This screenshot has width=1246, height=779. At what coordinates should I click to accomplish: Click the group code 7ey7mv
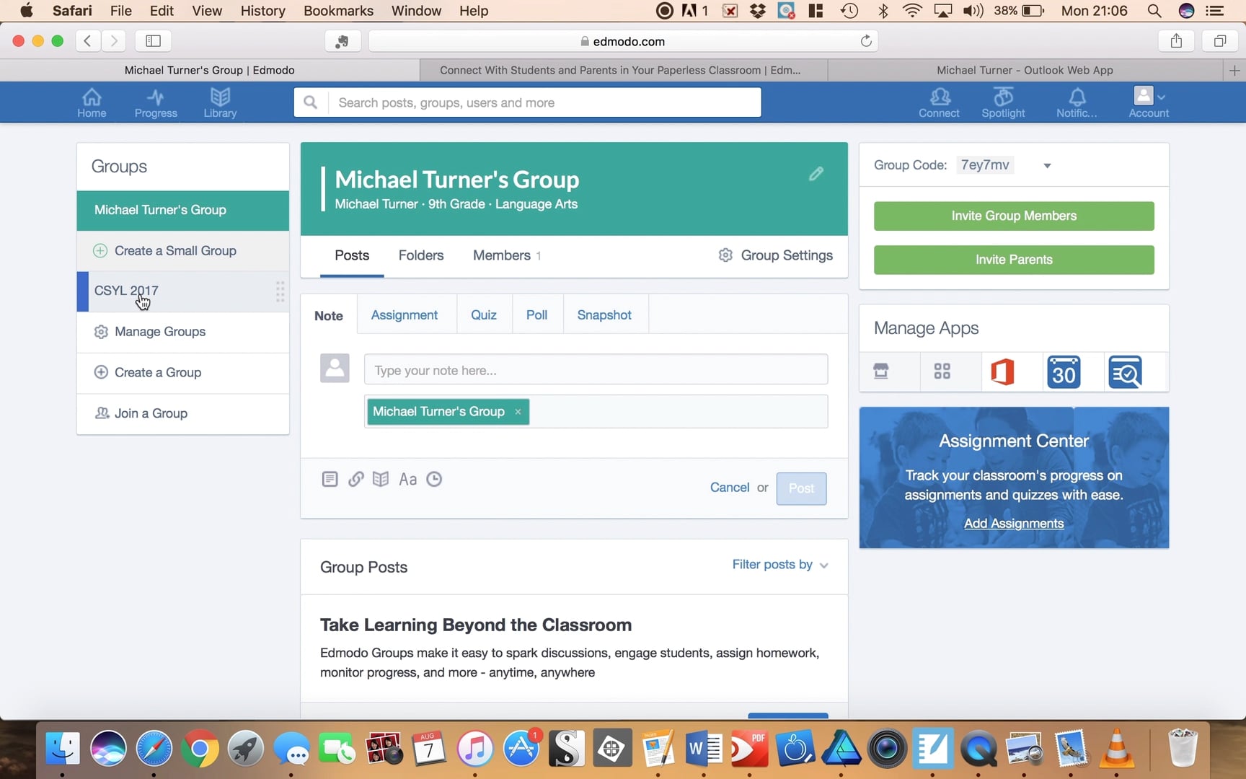985,165
